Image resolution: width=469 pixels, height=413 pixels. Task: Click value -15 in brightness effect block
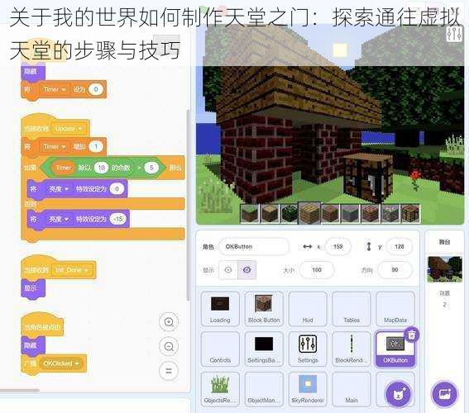coord(118,219)
